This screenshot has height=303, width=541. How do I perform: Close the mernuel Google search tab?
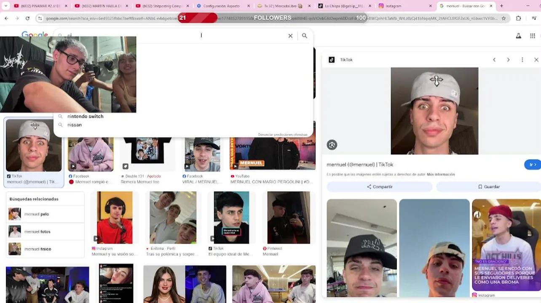coord(491,6)
